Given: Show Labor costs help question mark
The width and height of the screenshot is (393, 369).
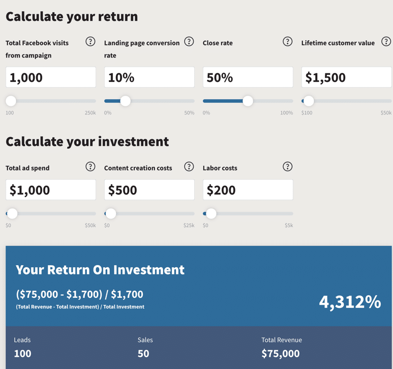Looking at the screenshot, I should pyautogui.click(x=287, y=166).
